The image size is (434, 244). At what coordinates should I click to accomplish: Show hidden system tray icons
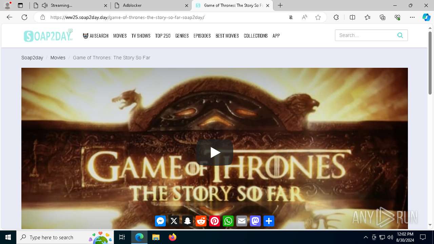coord(366,237)
